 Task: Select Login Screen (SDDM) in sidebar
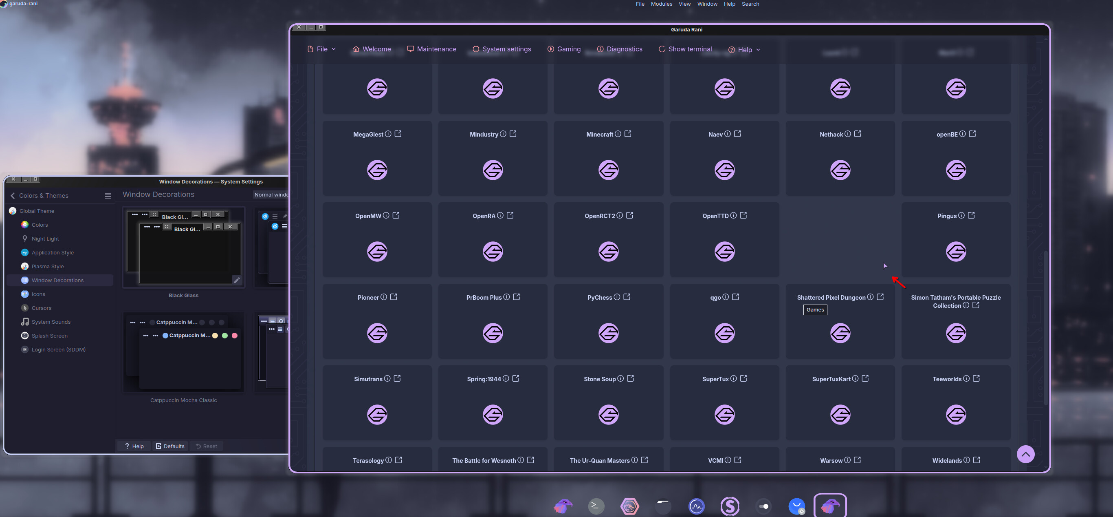(x=59, y=349)
